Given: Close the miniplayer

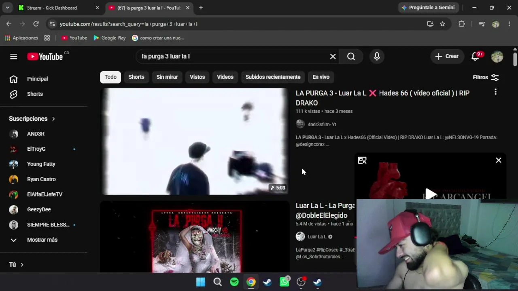Looking at the screenshot, I should tap(499, 160).
